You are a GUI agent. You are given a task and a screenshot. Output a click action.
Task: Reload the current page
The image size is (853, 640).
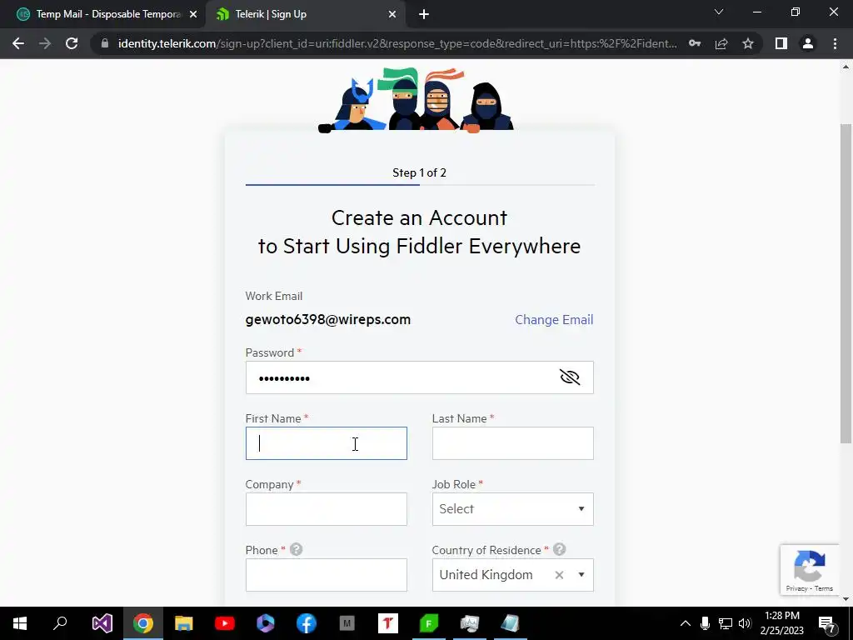pos(72,43)
